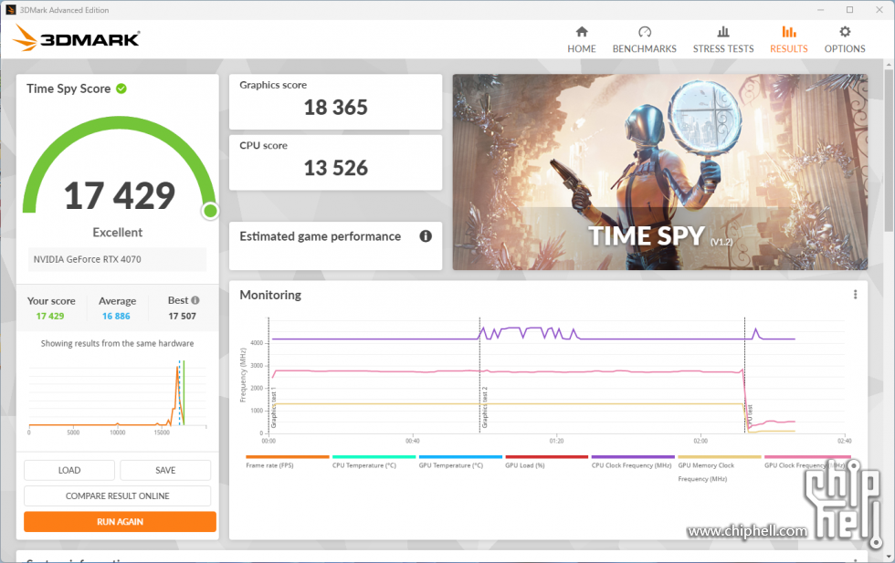
Task: Click the NVIDIA GeForce RTX 4070 label
Action: coord(88,259)
